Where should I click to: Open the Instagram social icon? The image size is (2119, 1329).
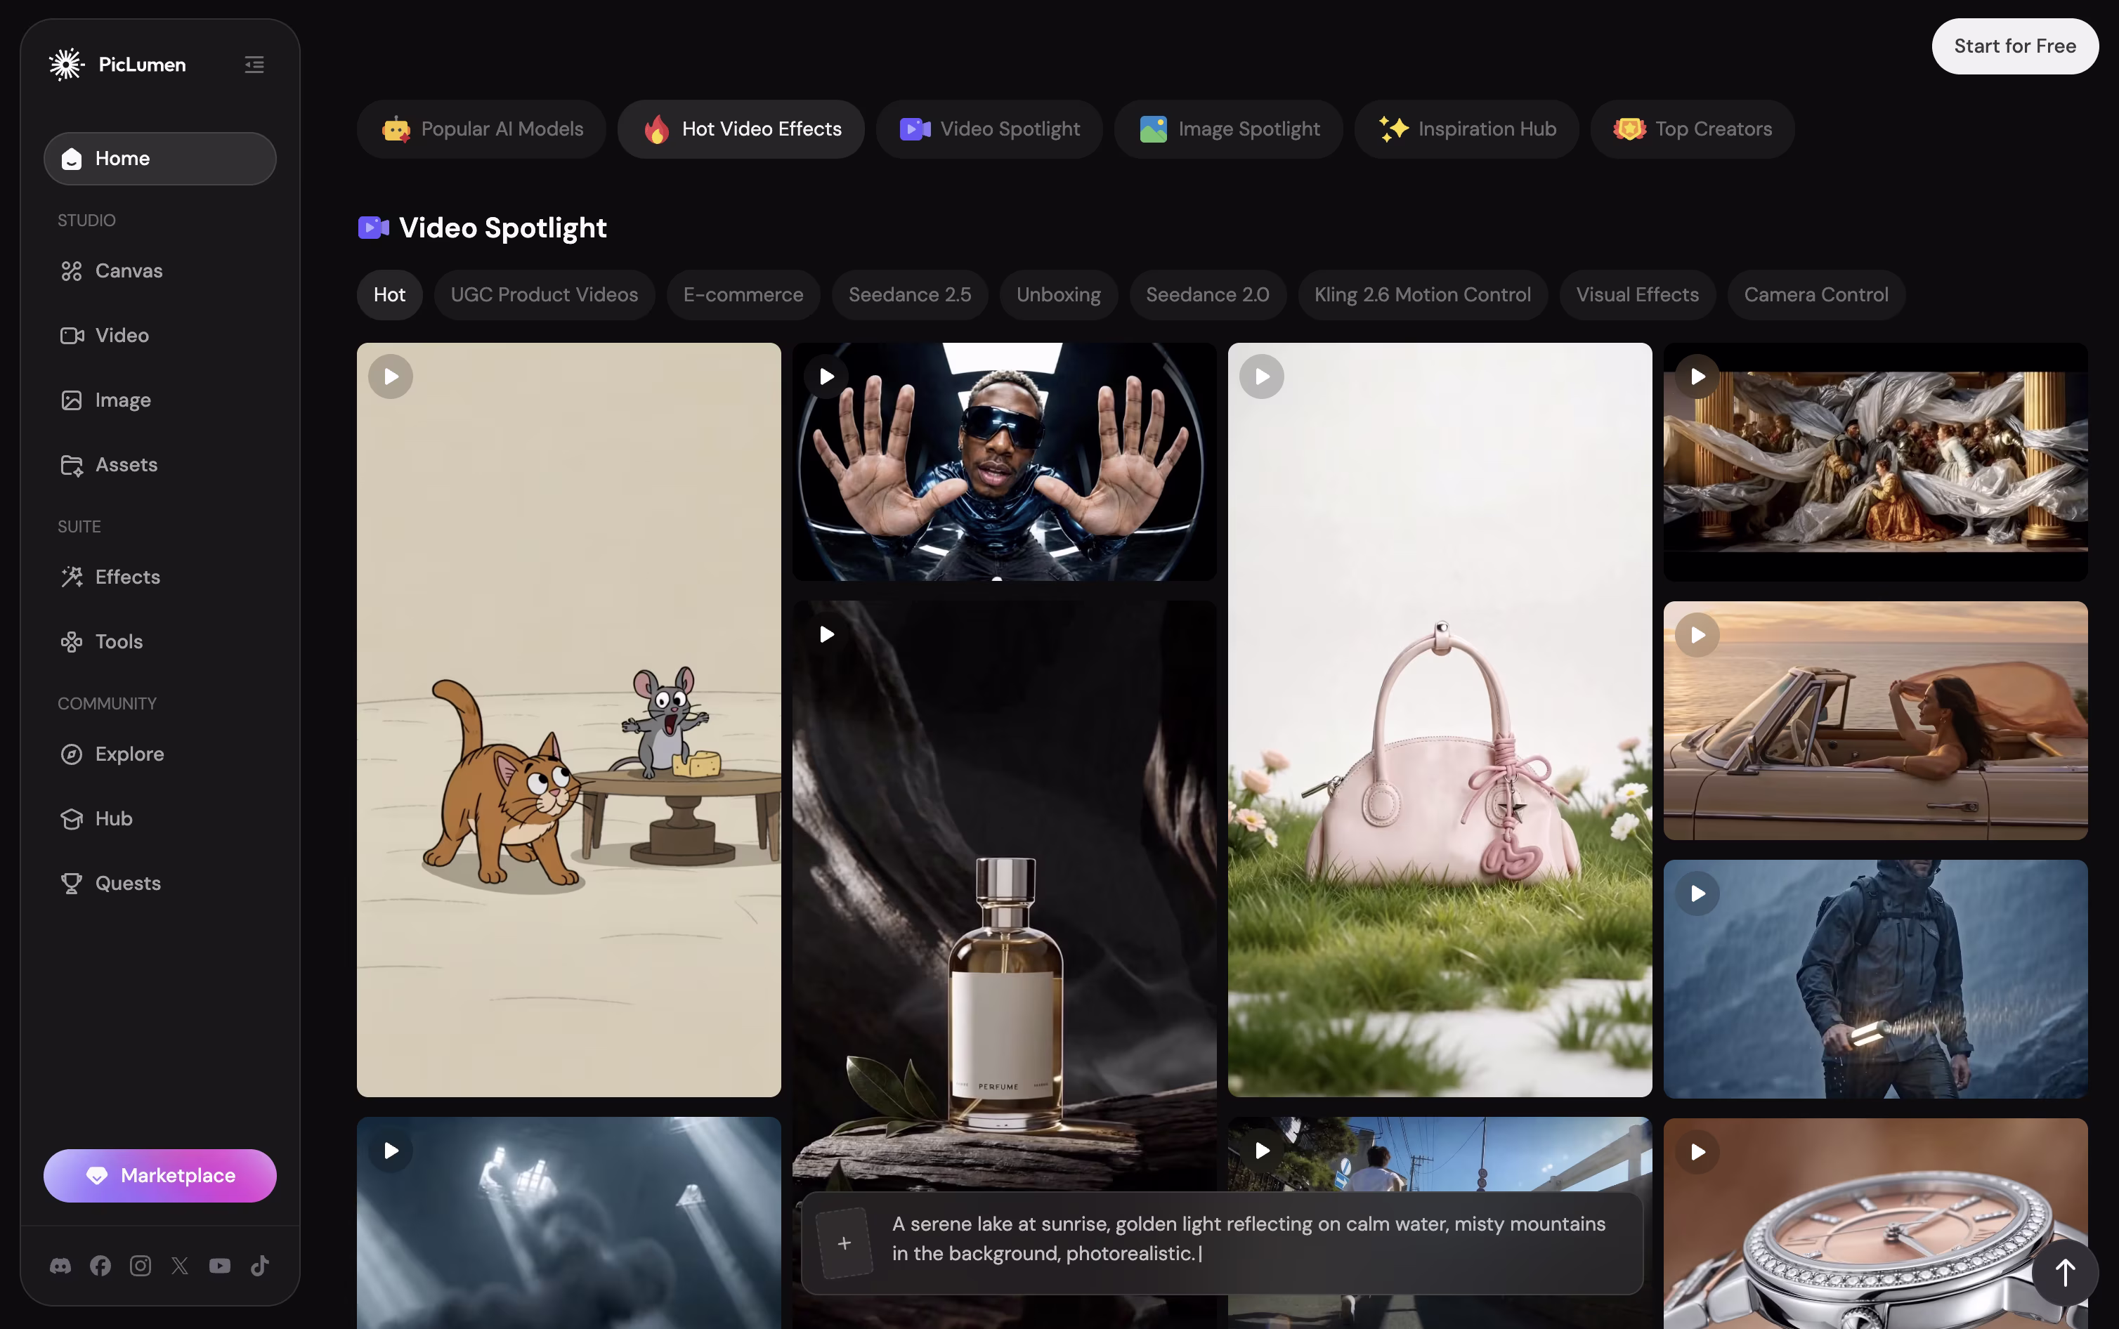click(x=141, y=1266)
